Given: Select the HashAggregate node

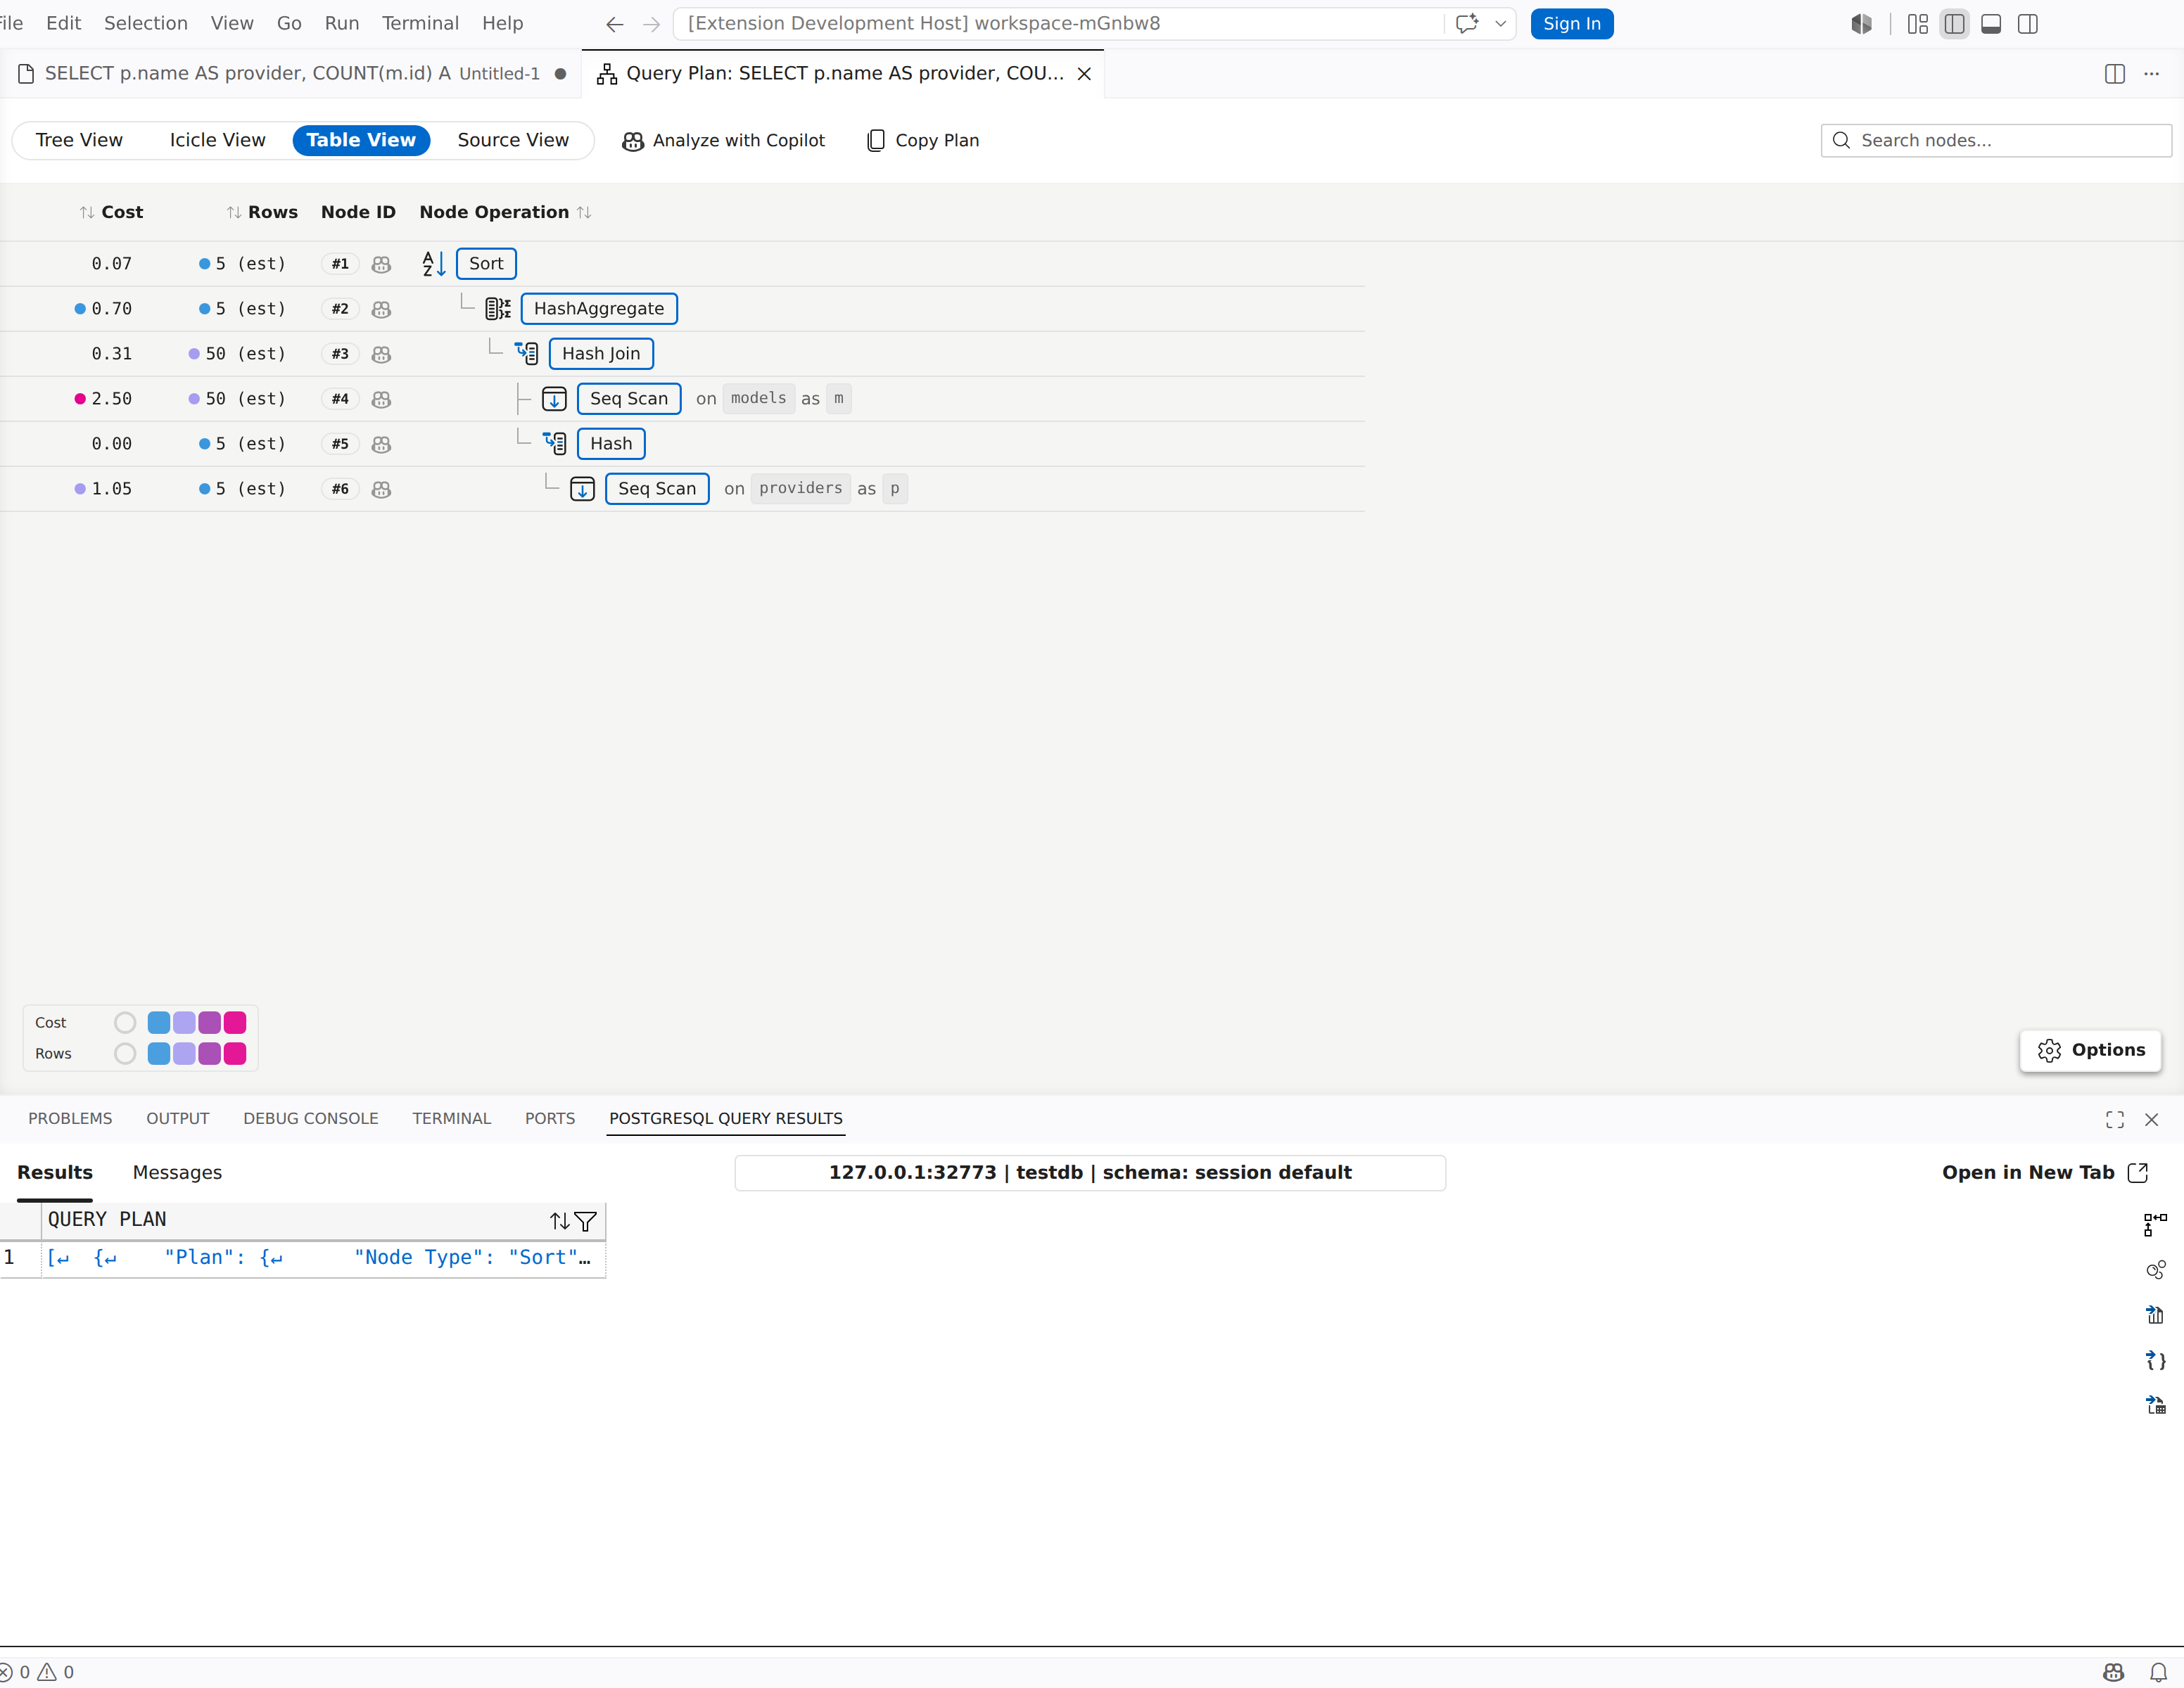Looking at the screenshot, I should click(599, 309).
